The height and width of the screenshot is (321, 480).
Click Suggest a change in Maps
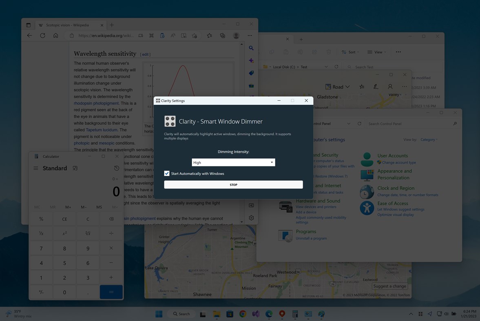(390, 286)
